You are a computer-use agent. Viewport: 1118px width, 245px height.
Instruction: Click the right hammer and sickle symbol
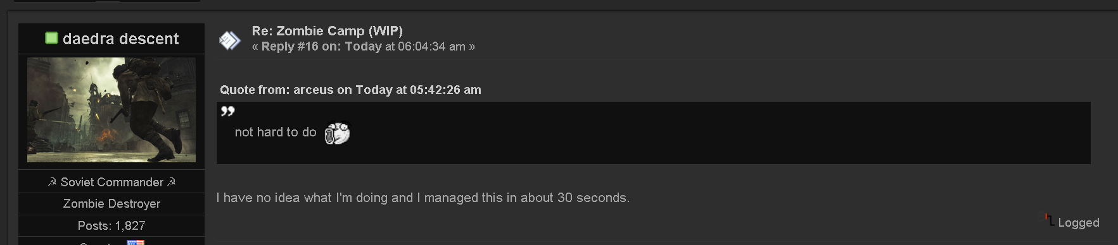coord(171,182)
